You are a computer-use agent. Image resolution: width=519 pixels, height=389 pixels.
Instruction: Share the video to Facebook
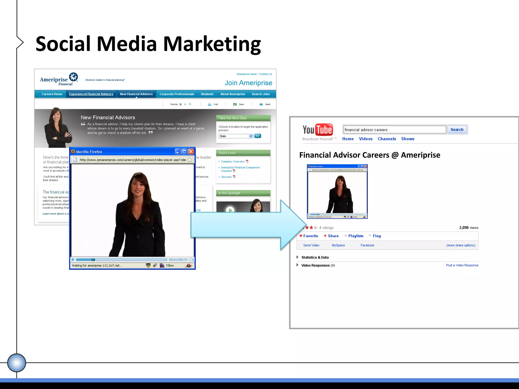point(367,245)
